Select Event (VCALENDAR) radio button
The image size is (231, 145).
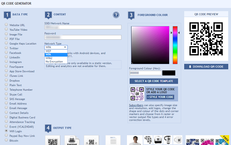6,126
